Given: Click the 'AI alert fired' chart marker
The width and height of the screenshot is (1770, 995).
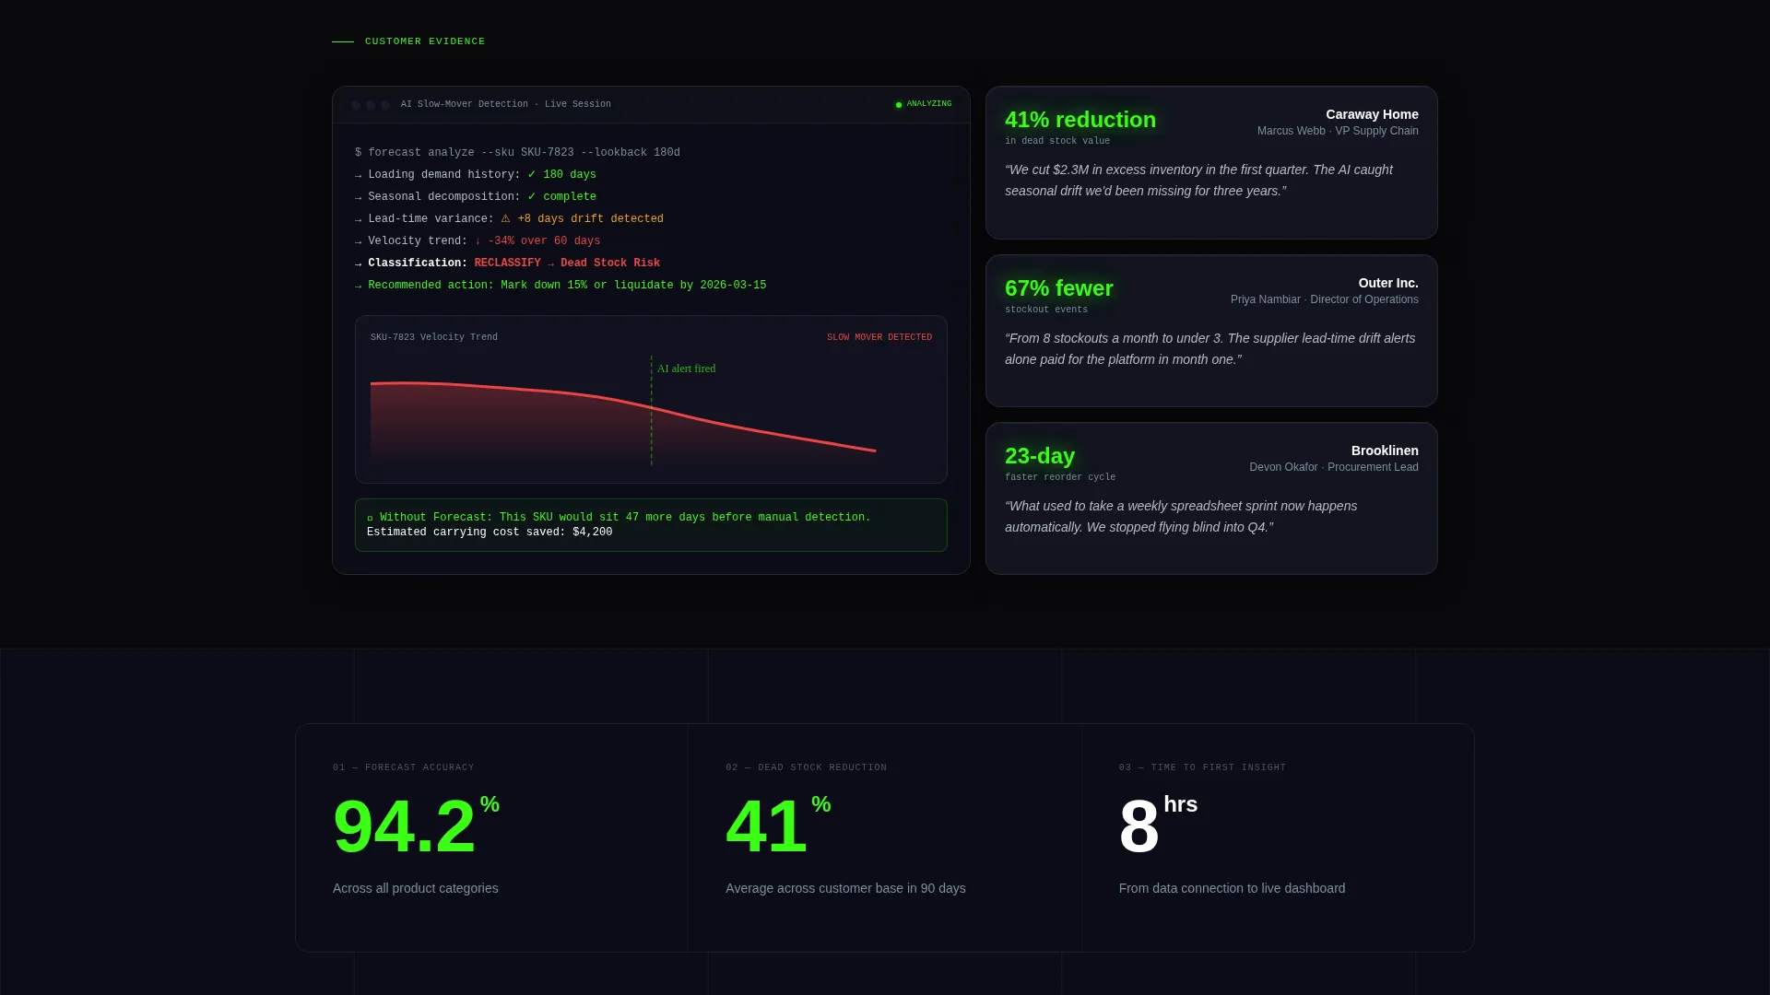Looking at the screenshot, I should click(686, 369).
